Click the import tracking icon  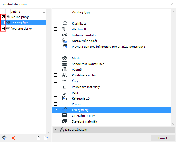38,138
